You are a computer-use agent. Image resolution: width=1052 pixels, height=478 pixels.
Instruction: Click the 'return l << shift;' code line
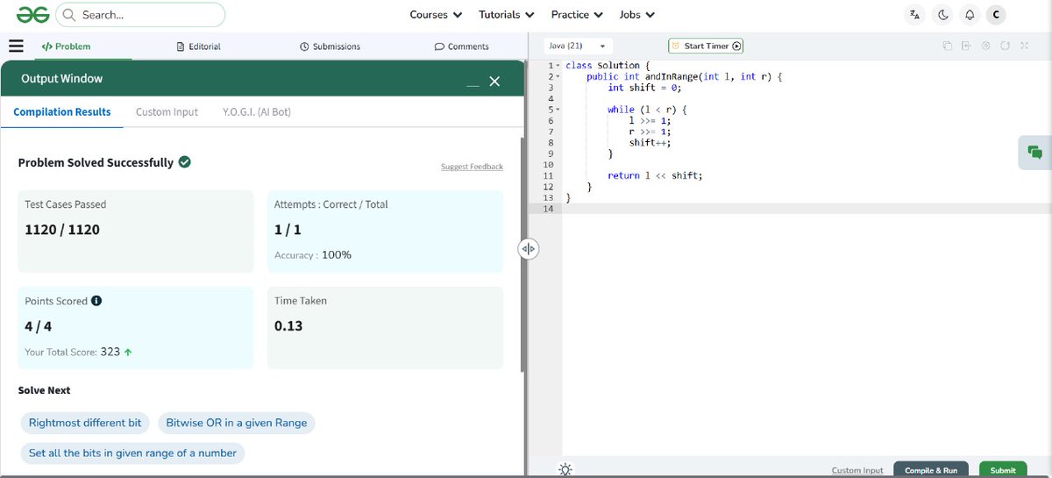pos(655,175)
